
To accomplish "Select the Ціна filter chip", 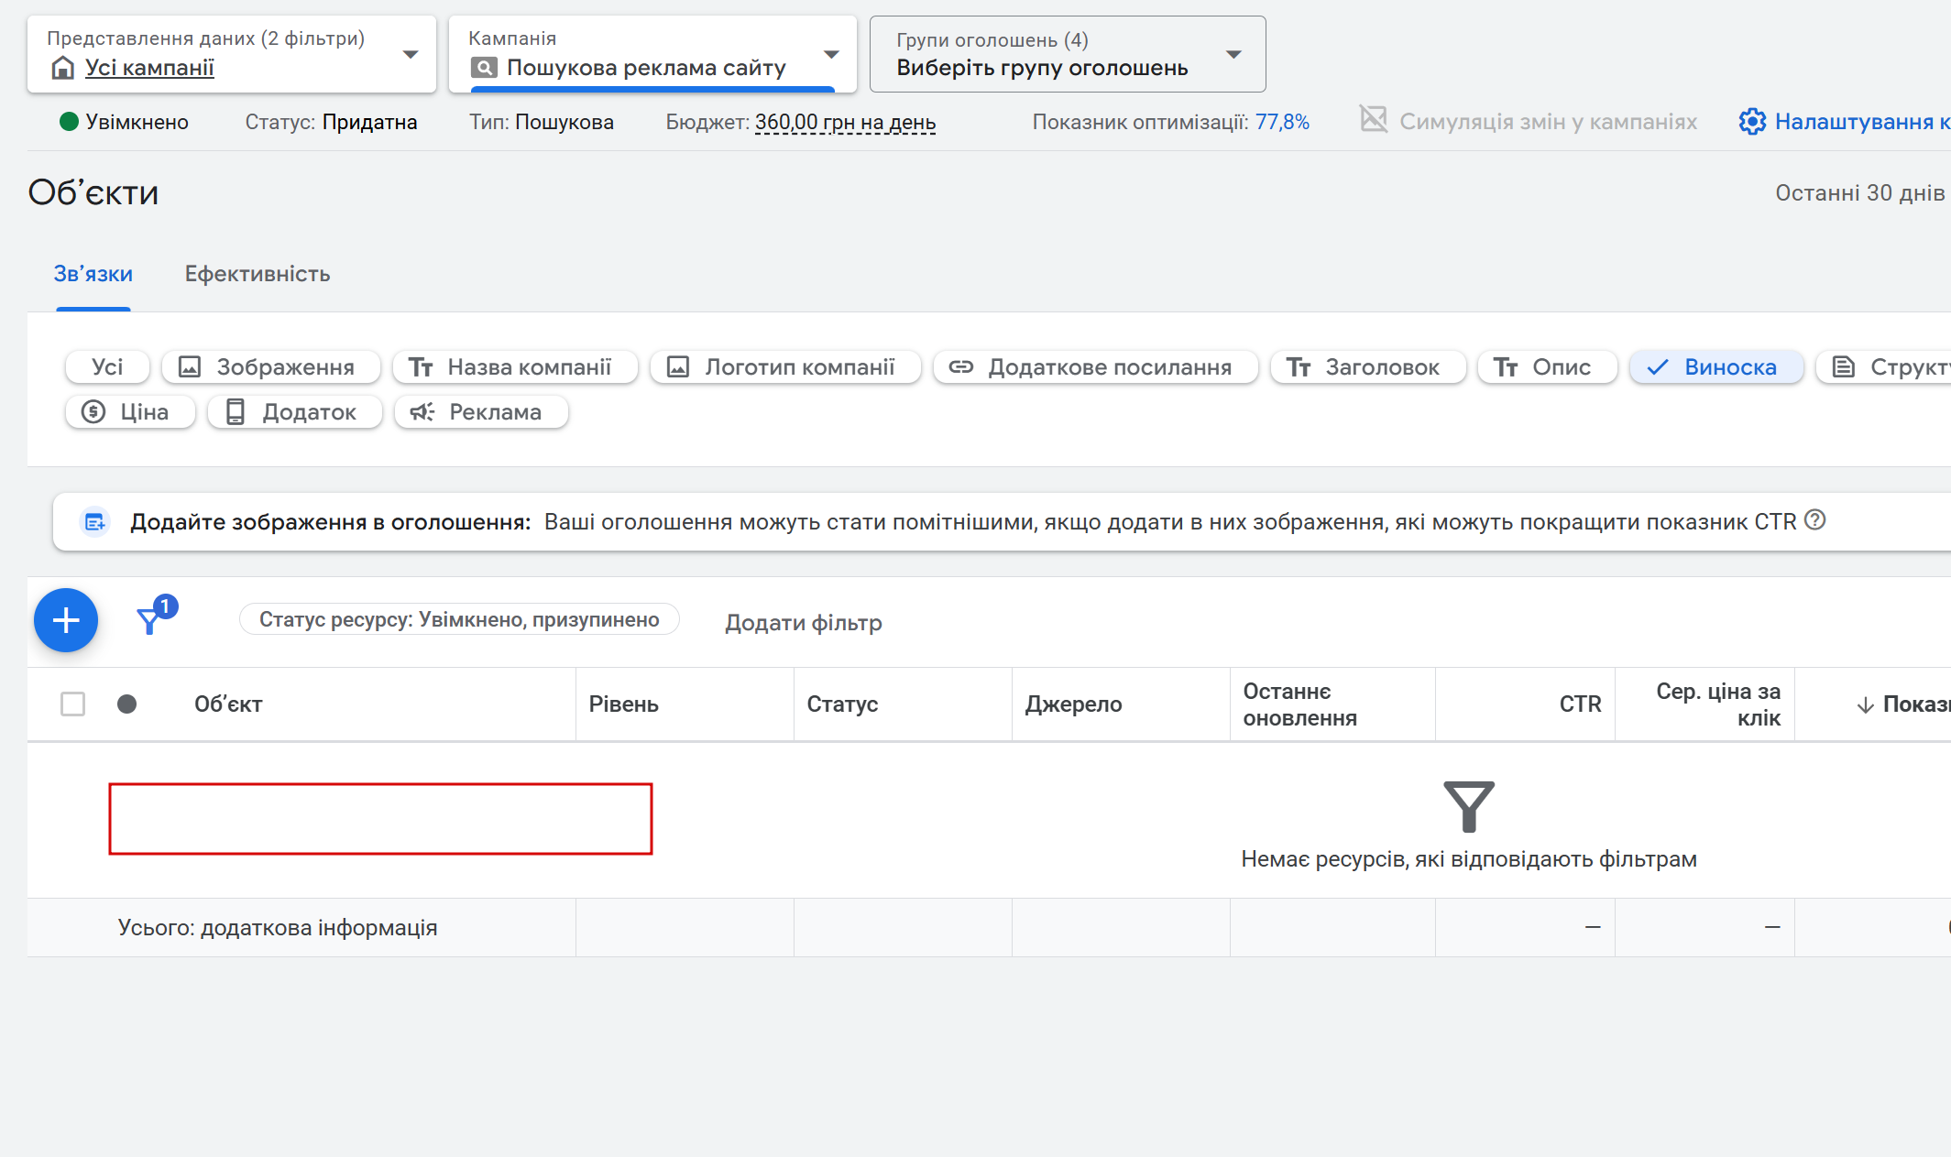I will click(x=130, y=411).
